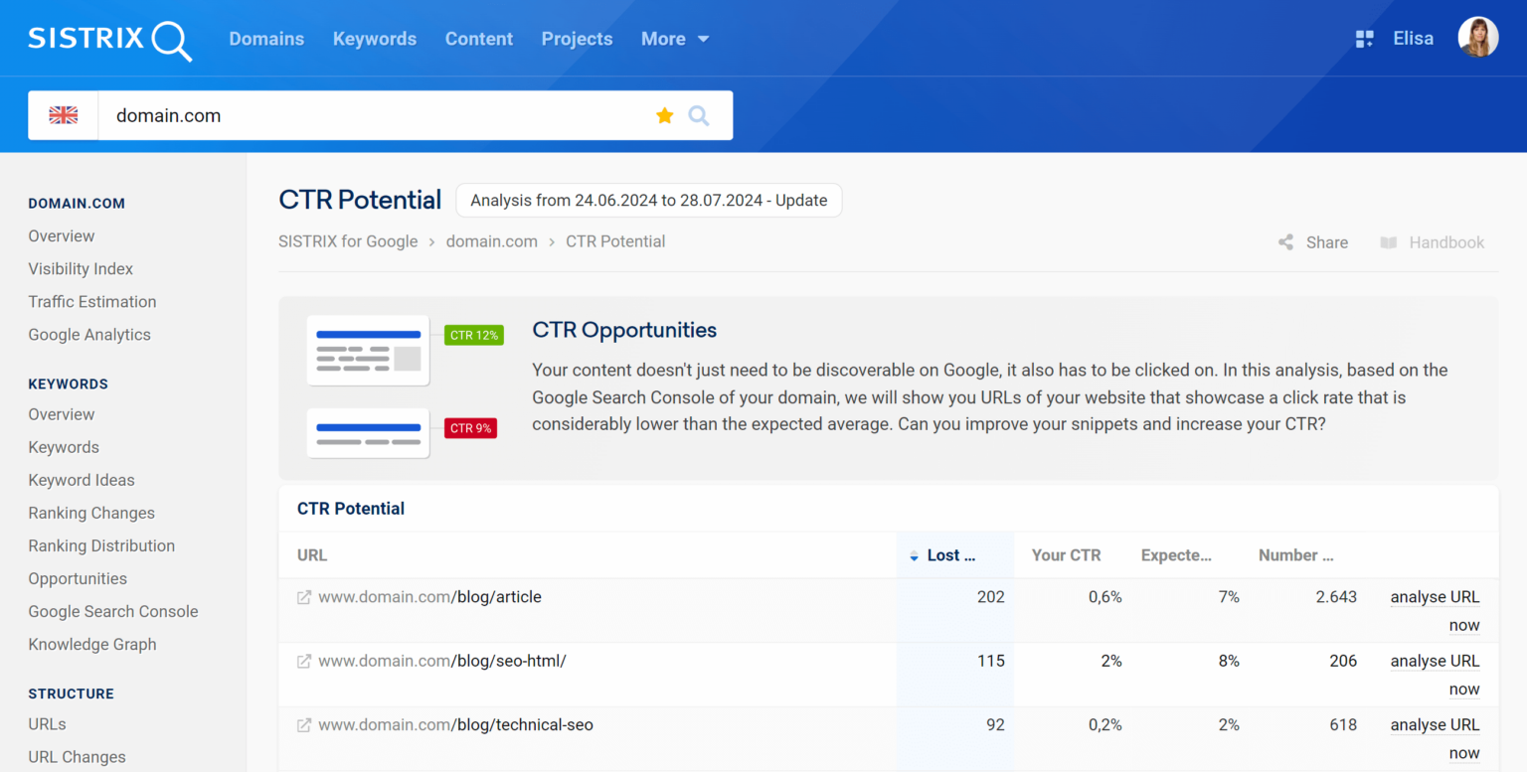Click the Share icon
The width and height of the screenshot is (1527, 772).
coord(1286,242)
